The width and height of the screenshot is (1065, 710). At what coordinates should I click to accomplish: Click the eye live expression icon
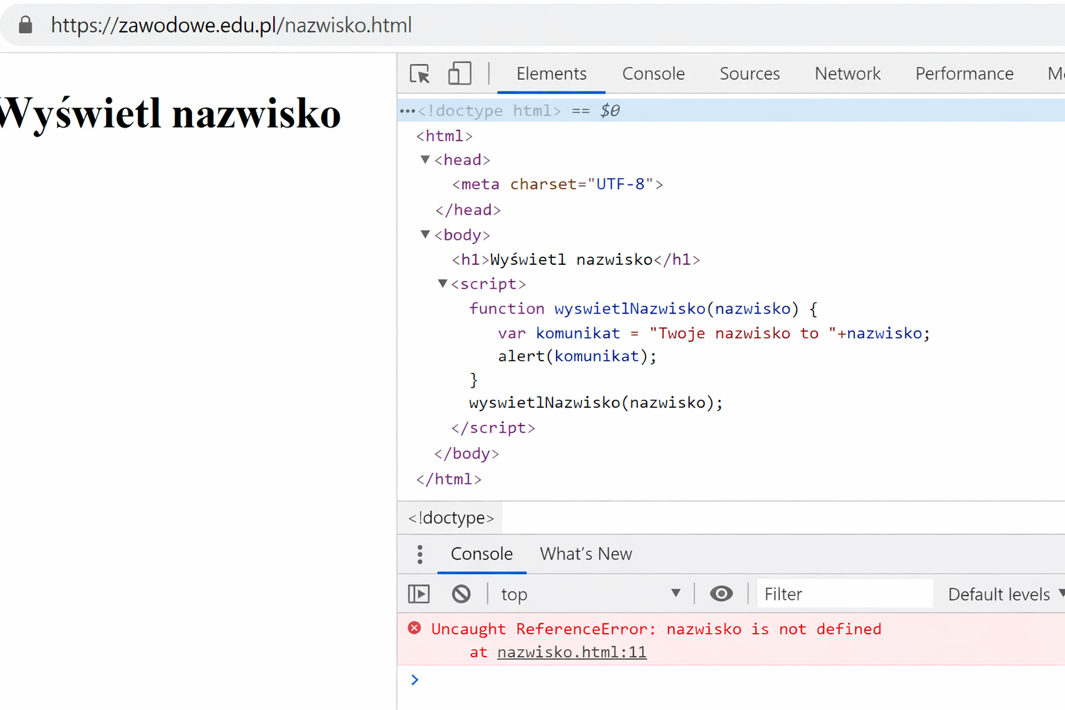[721, 594]
